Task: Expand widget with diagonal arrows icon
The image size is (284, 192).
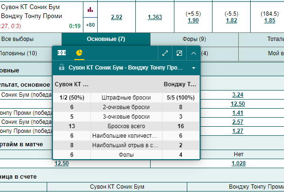Action: [165, 53]
